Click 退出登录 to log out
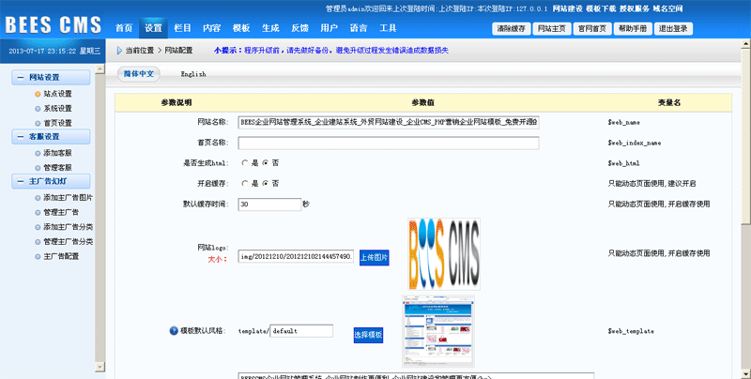 pos(673,29)
